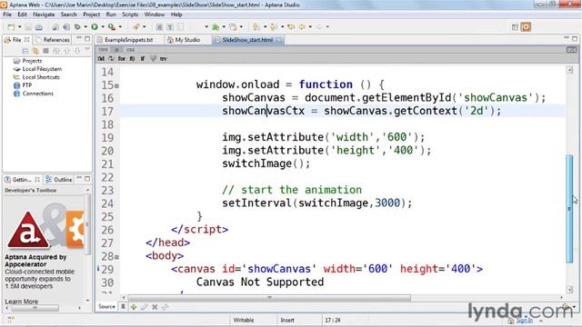The image size is (582, 327).
Task: Click the Sign In link
Action: pyautogui.click(x=525, y=321)
